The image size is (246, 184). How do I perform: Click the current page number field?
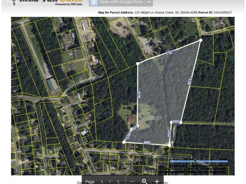(102, 182)
